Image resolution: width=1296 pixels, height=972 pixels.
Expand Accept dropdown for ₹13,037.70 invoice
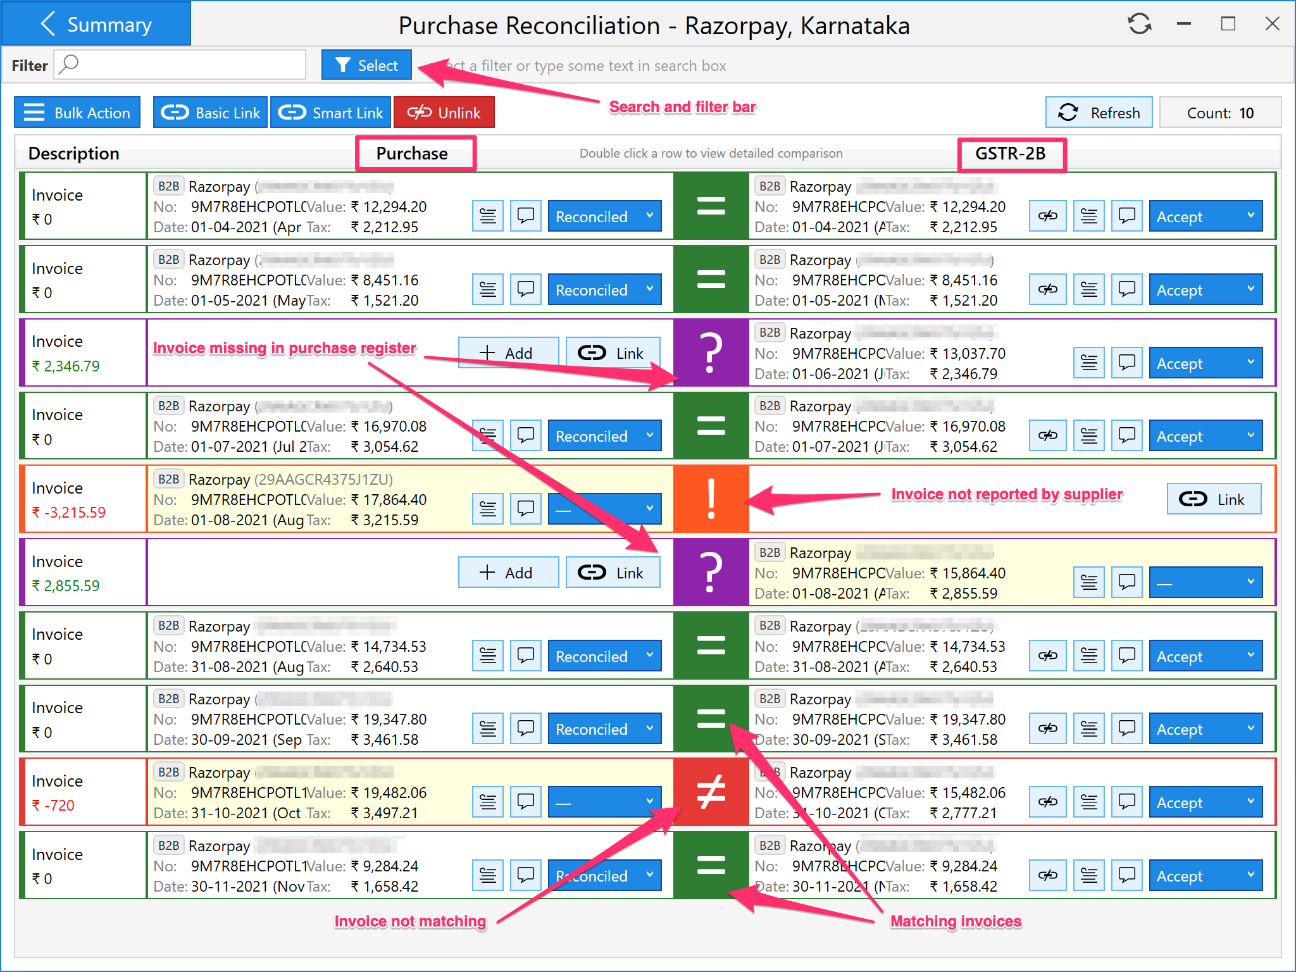point(1205,363)
